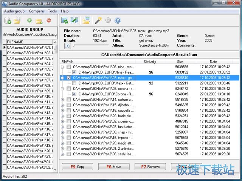242x181 pixels.
Task: Expand the 14. culture b result group
Action: (62, 100)
